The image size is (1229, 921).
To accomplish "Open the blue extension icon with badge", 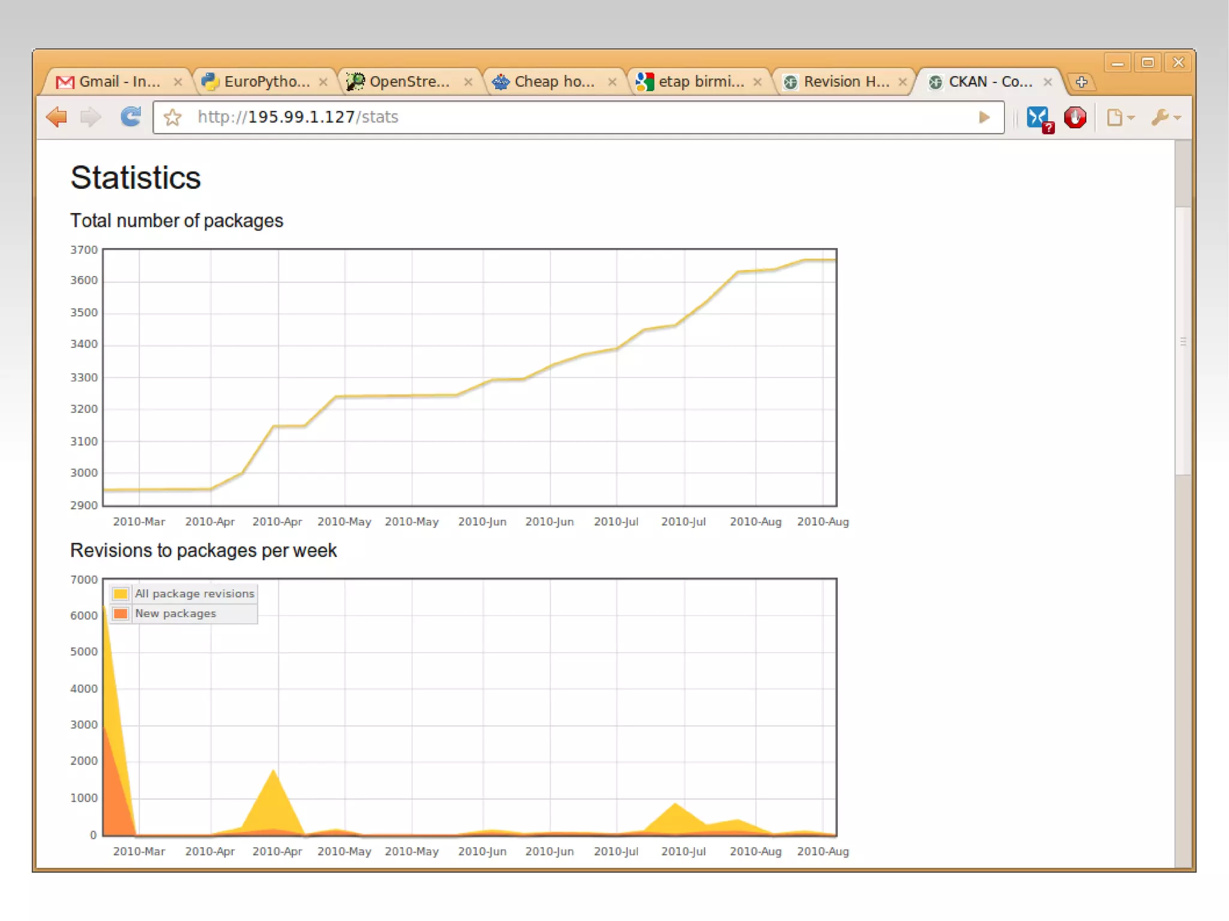I will (1038, 118).
